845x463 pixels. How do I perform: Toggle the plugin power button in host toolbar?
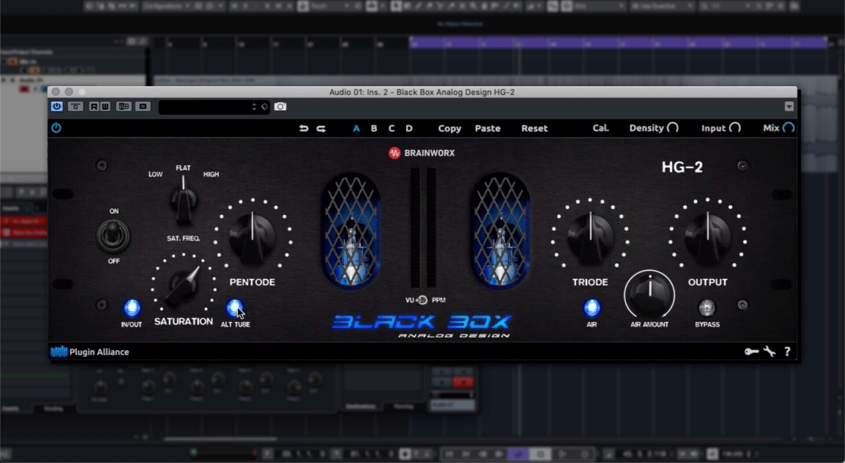click(x=57, y=107)
